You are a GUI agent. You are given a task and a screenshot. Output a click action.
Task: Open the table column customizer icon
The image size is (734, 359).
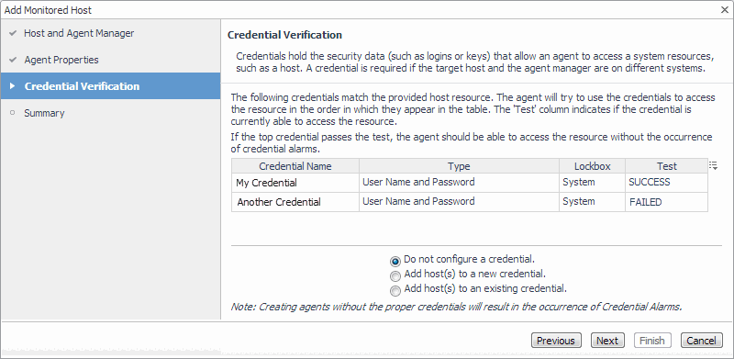click(713, 165)
